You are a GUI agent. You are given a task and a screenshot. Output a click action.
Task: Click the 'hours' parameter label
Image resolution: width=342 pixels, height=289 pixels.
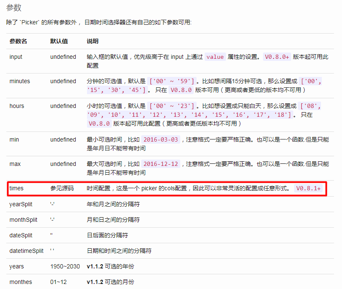16,106
